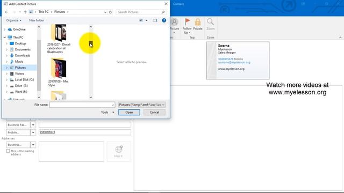Click the Business address text box
344x193 pixels.
click(71, 152)
